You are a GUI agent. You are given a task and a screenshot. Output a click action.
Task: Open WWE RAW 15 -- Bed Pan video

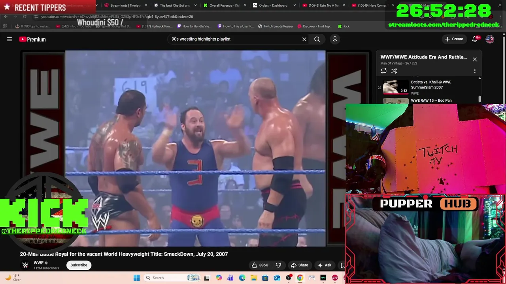431,101
